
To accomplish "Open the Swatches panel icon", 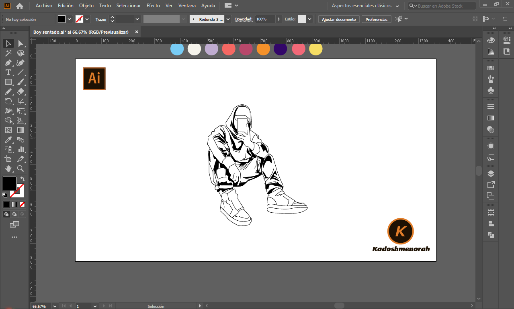I will pyautogui.click(x=491, y=68).
